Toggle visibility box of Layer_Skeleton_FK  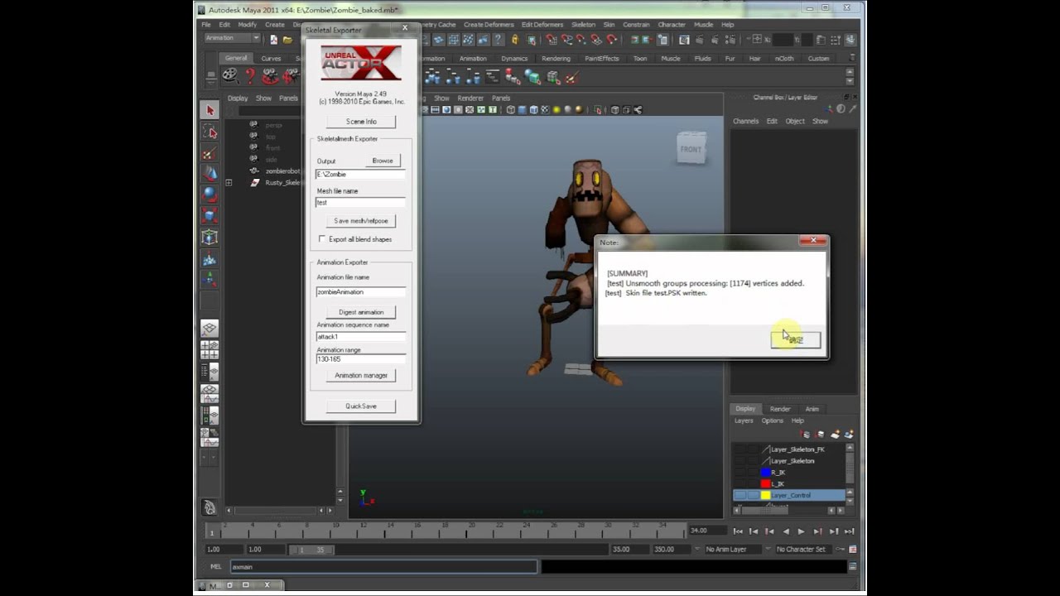tap(740, 449)
